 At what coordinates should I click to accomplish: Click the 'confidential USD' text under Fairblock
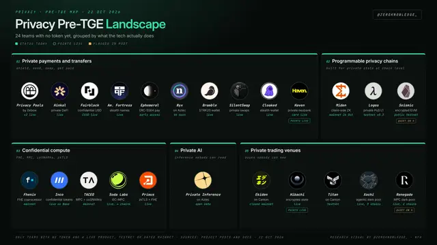pyautogui.click(x=89, y=110)
